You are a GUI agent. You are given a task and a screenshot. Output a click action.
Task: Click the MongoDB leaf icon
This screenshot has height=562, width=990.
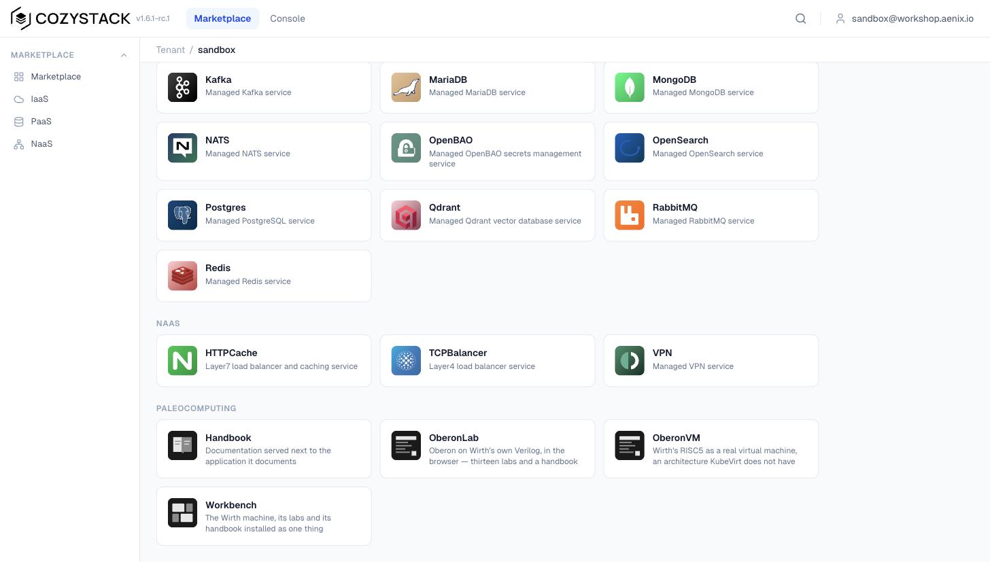(x=630, y=88)
